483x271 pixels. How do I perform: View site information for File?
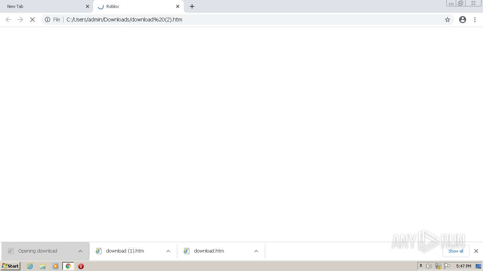[x=52, y=20]
